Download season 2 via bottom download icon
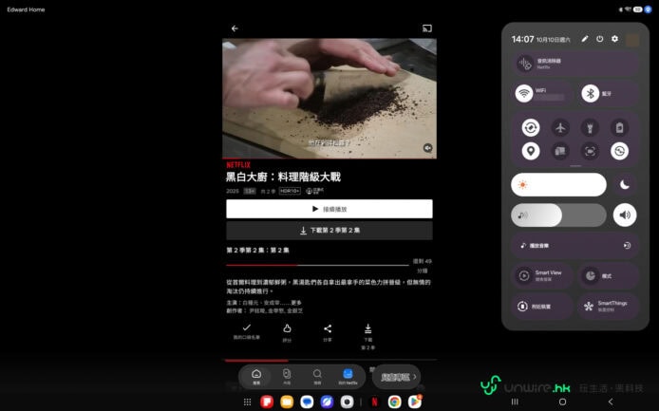Viewport: 659px width, 411px height. point(367,336)
